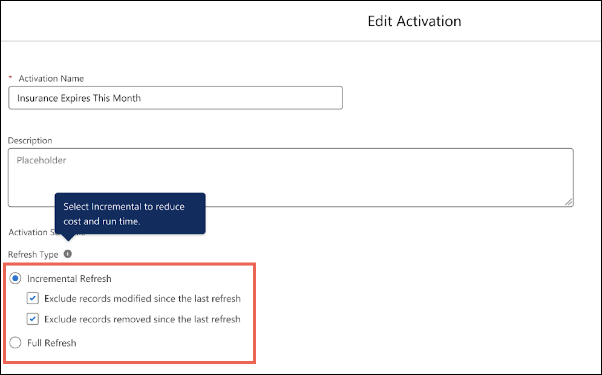
Task: Click the Full Refresh label text
Action: coord(52,343)
